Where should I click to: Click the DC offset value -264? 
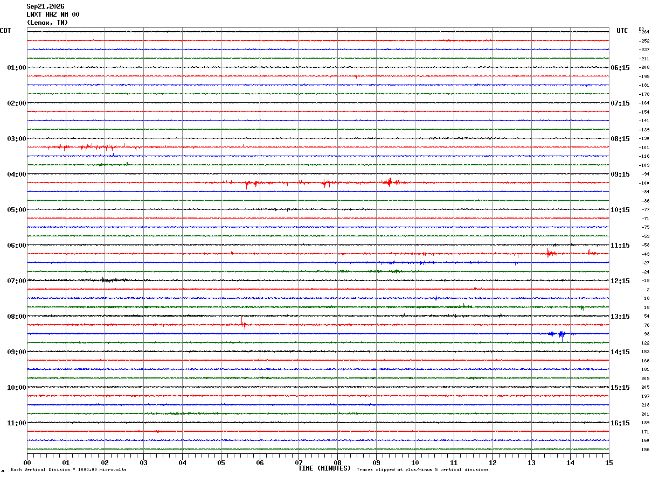click(644, 32)
